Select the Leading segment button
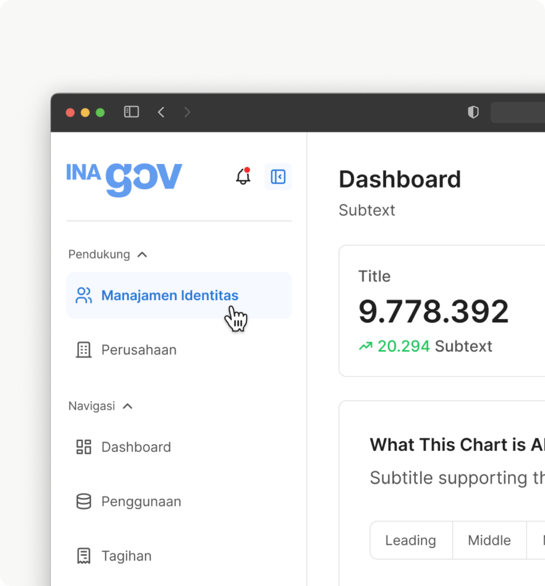 tap(411, 540)
